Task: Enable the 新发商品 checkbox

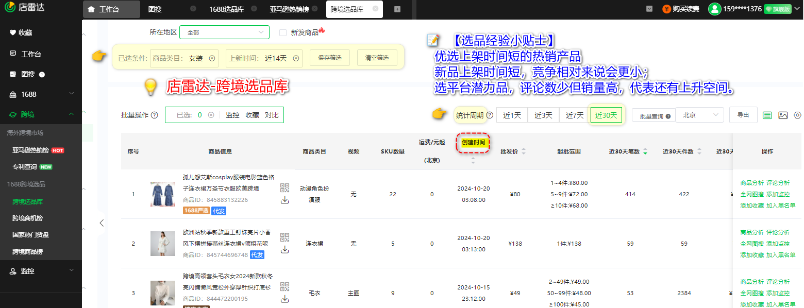Action: point(283,32)
